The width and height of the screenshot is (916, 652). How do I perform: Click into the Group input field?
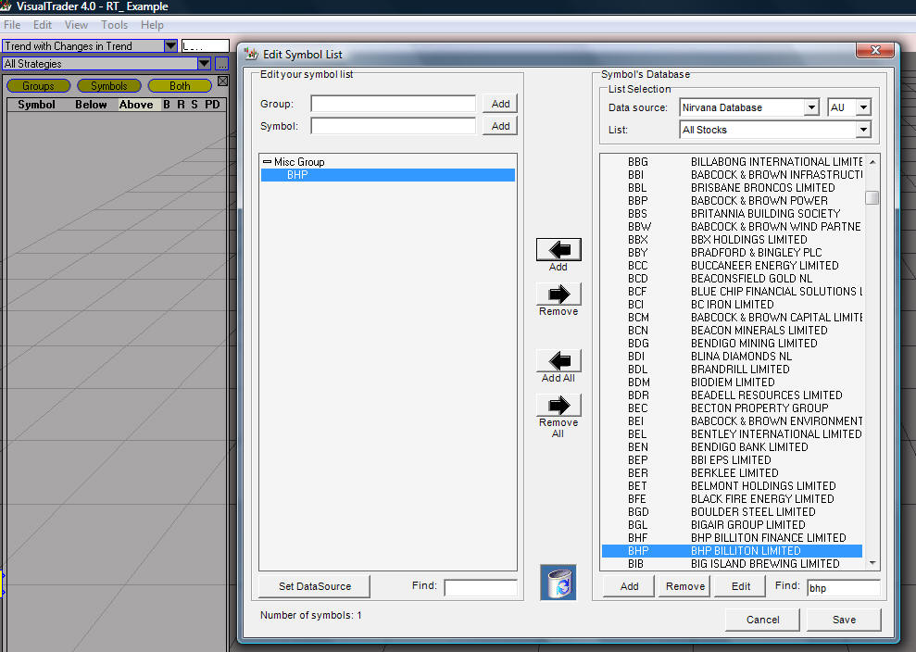(393, 104)
